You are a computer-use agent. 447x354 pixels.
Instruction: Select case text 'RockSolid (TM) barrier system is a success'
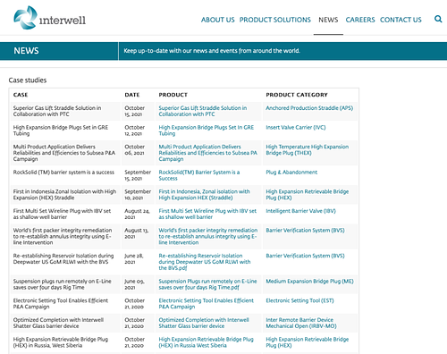pyautogui.click(x=63, y=172)
